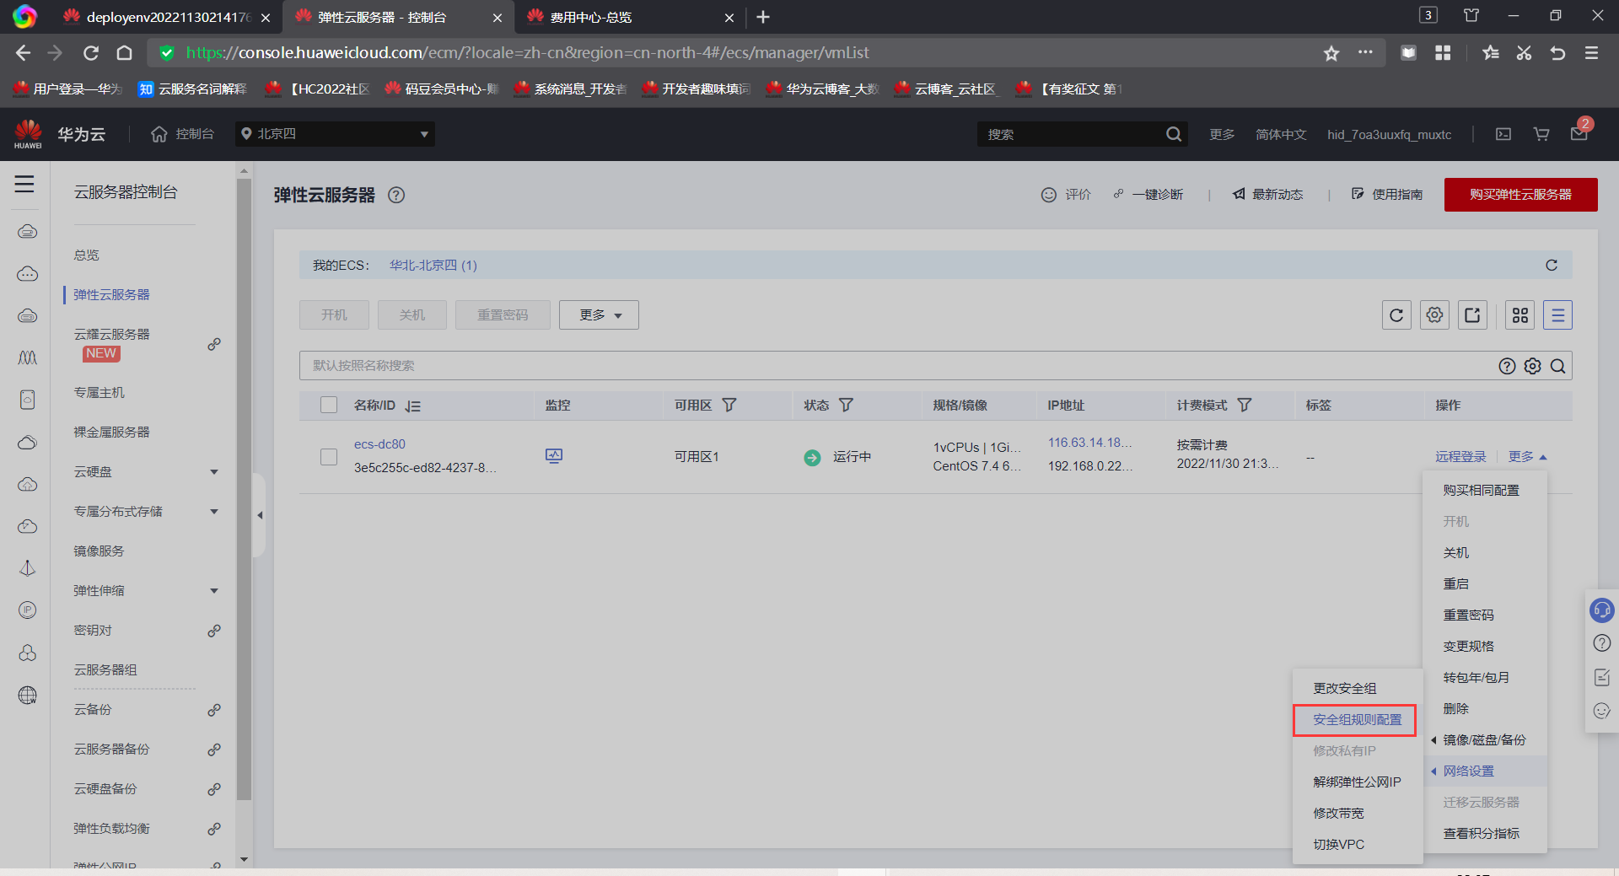This screenshot has height=876, width=1619.
Task: Click the help icon beside 弹性云服务器 title
Action: coord(396,195)
